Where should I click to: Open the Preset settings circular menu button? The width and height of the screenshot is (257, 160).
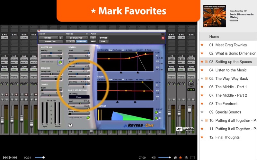pos(87,34)
